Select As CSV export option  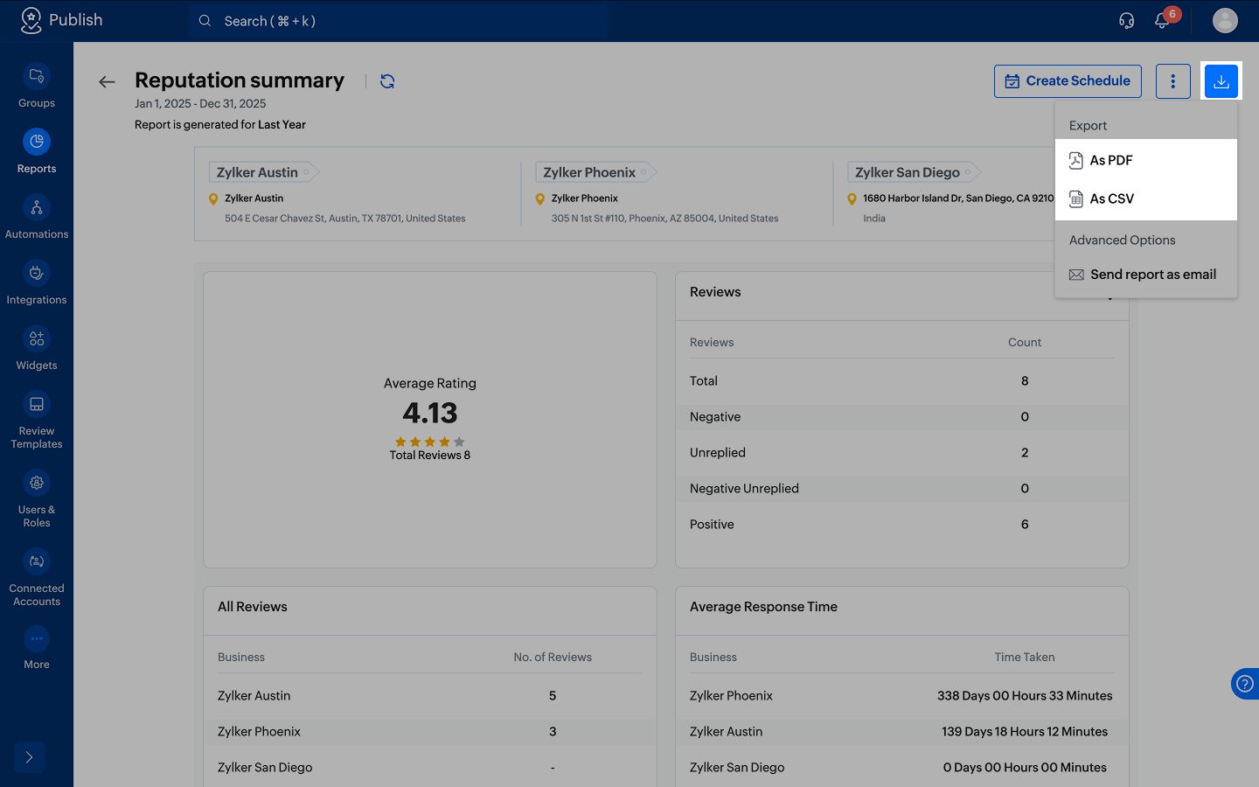click(x=1146, y=198)
